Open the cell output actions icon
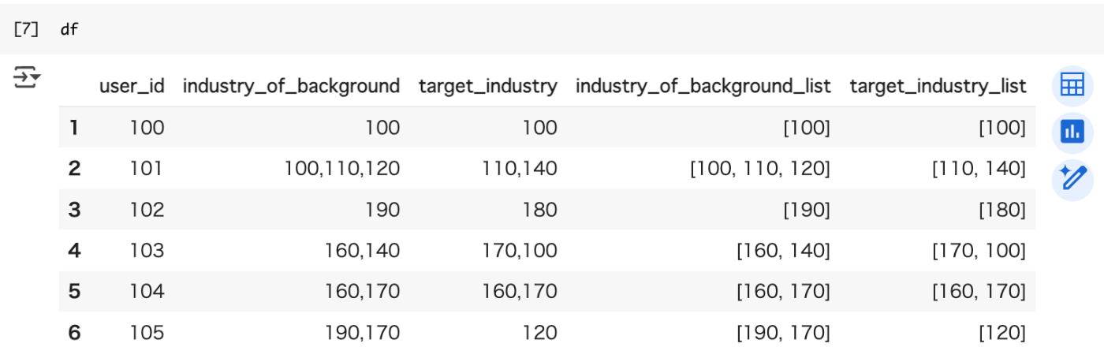Screen dimensions: 1104x362 tap(27, 78)
